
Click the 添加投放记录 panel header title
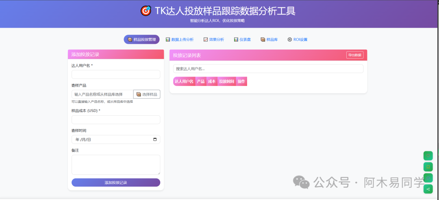[x=85, y=54]
